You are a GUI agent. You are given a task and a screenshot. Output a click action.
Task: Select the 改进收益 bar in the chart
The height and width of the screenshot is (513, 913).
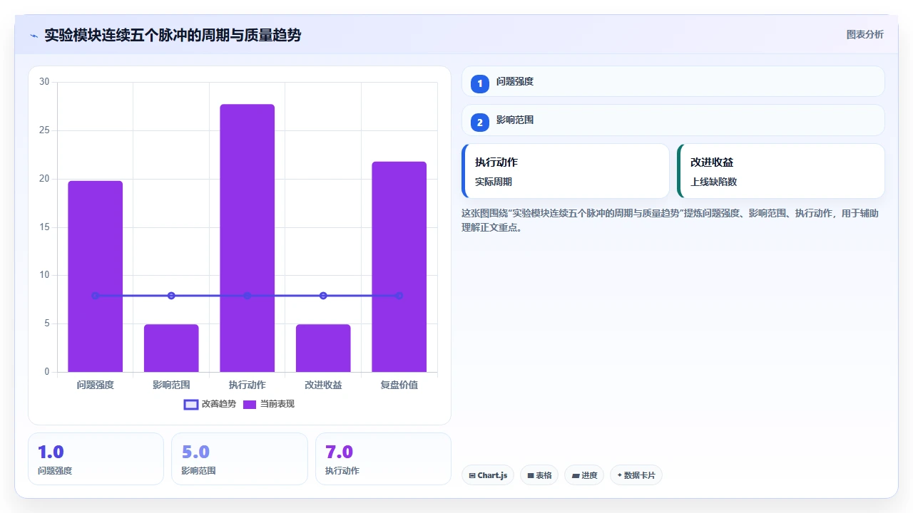pyautogui.click(x=323, y=348)
